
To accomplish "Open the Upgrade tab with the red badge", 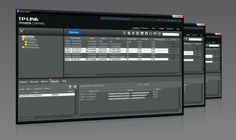I will tap(54, 81).
